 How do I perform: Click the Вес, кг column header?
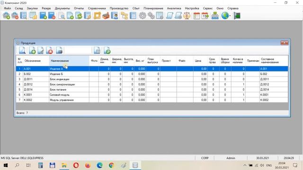pos(140,61)
